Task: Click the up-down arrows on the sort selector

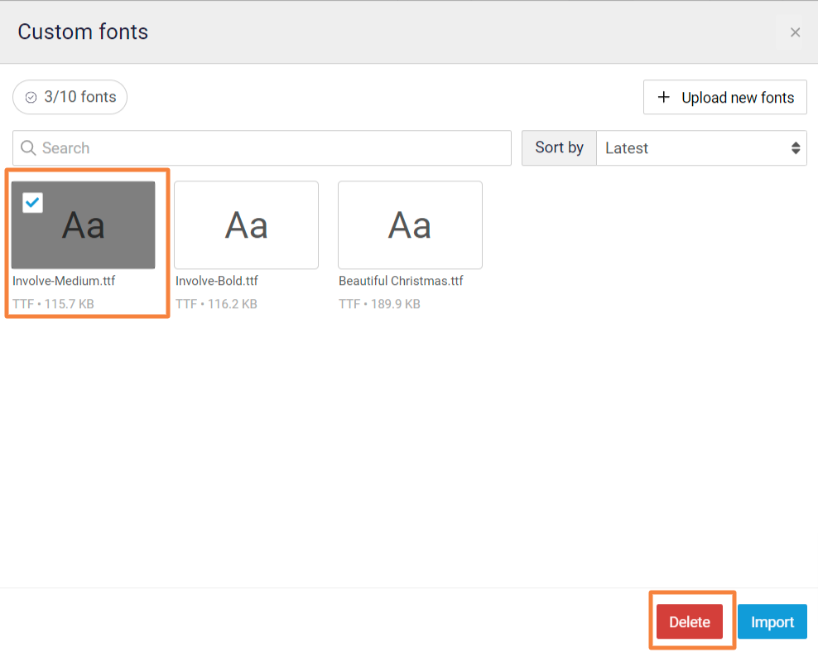Action: [796, 148]
